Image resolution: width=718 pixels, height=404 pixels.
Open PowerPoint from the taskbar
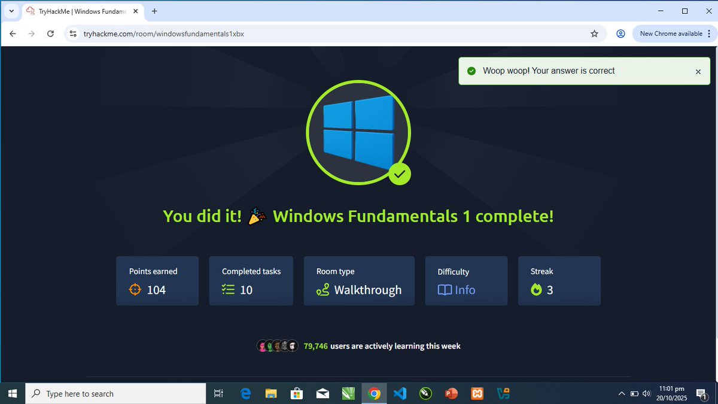pos(451,393)
